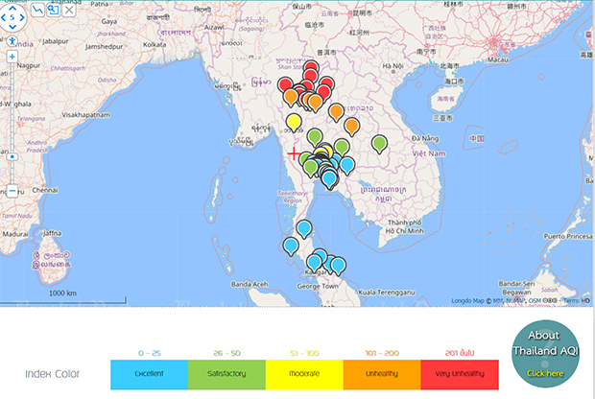595x399 pixels.
Task: Click the street view person icon
Action: tap(12, 41)
